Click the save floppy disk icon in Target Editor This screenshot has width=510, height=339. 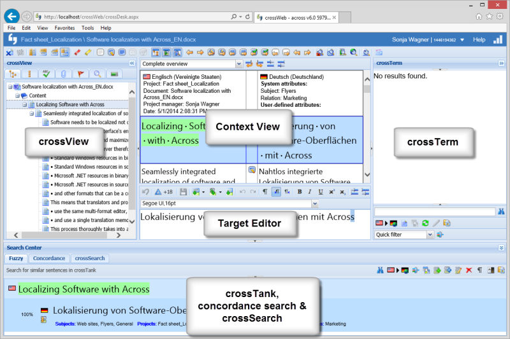(183, 191)
